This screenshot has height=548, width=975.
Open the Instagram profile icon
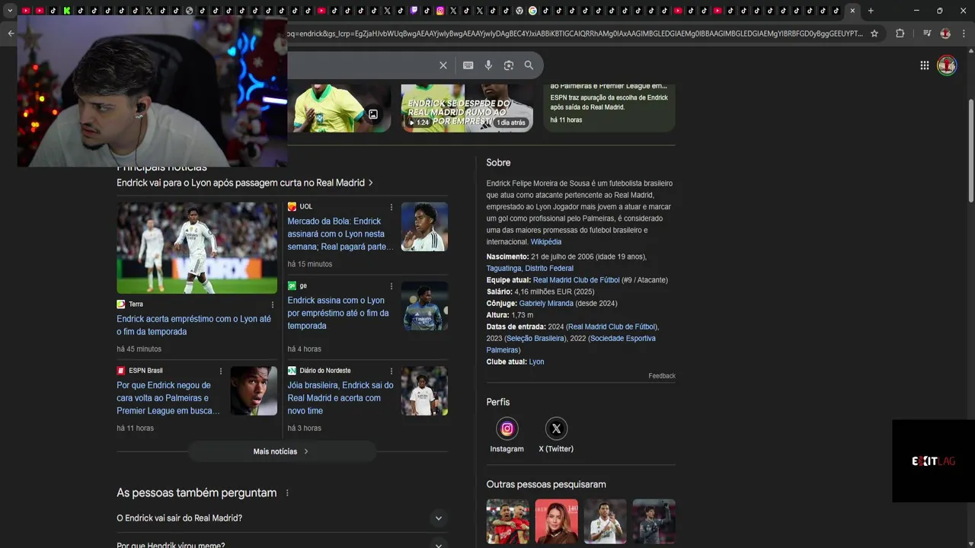[x=507, y=429]
